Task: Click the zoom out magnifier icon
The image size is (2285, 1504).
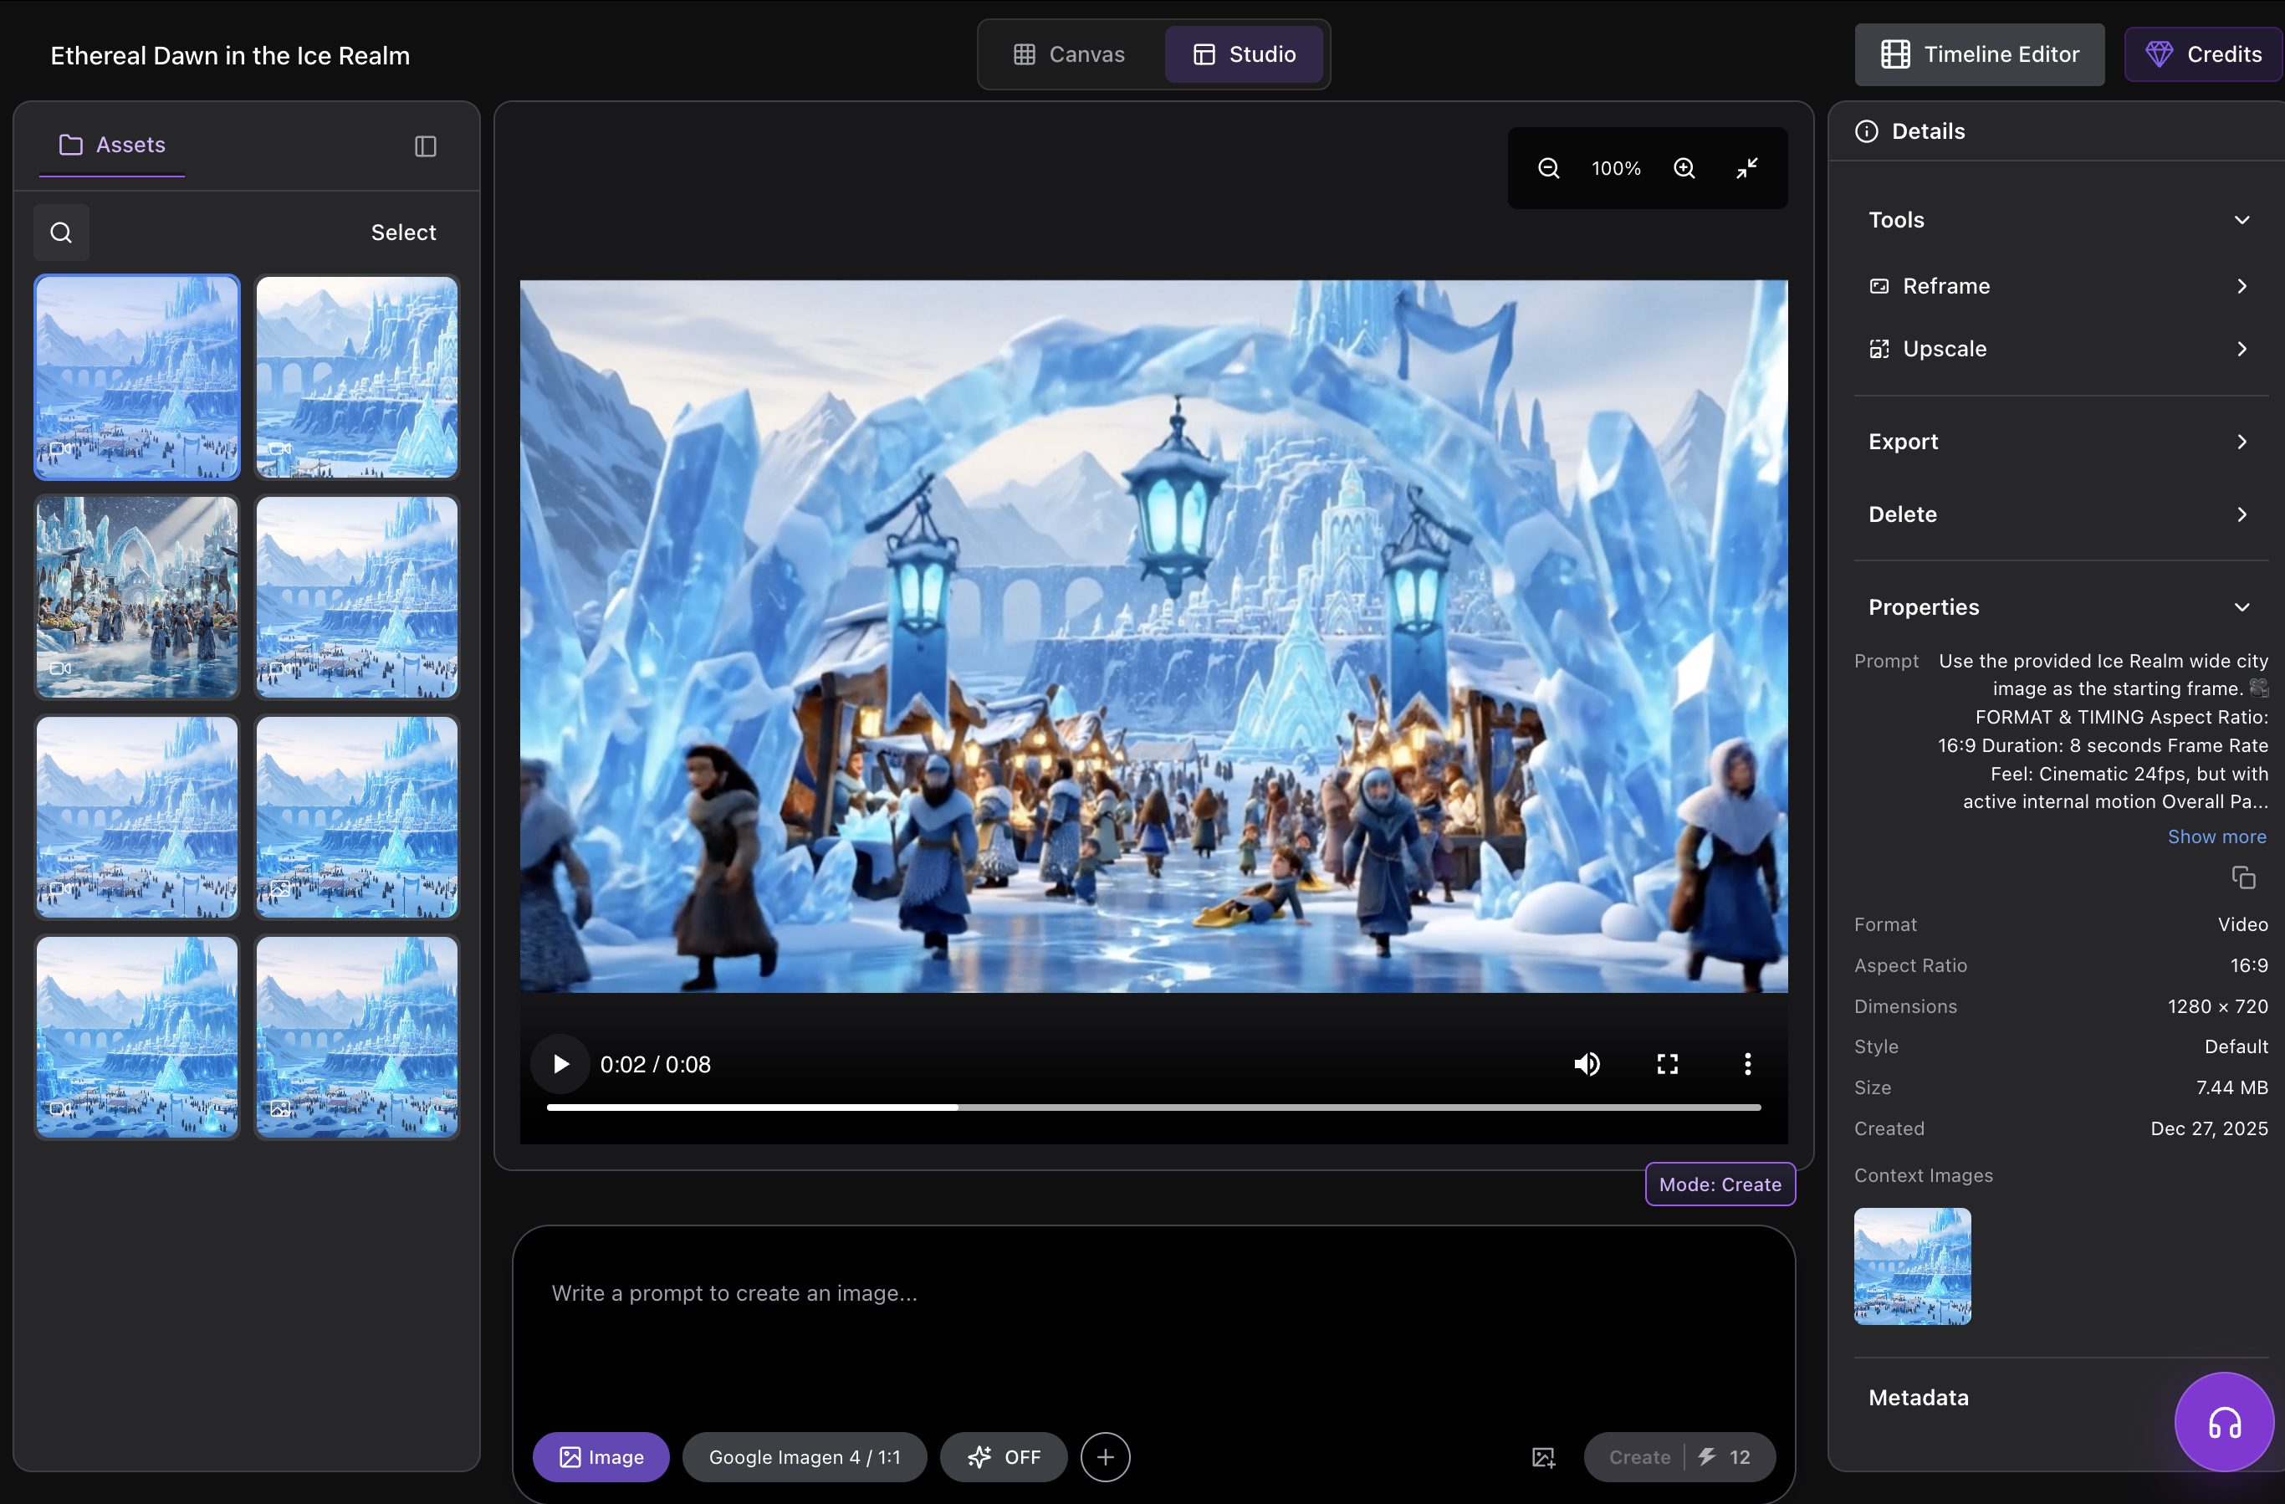Action: pos(1547,168)
